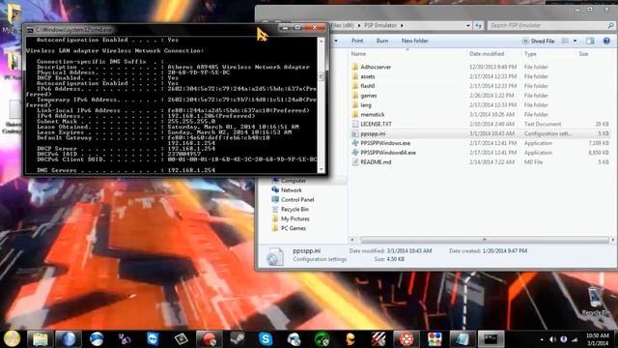The width and height of the screenshot is (618, 348).
Task: Select the memstick folder
Action: pos(372,114)
